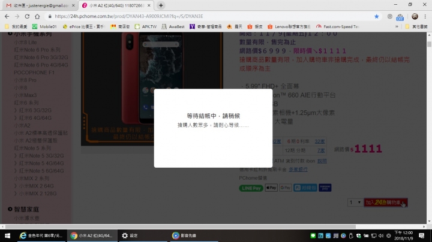Click the taskbar clock showing 下午 12:00
The image size is (432, 242).
[404, 235]
